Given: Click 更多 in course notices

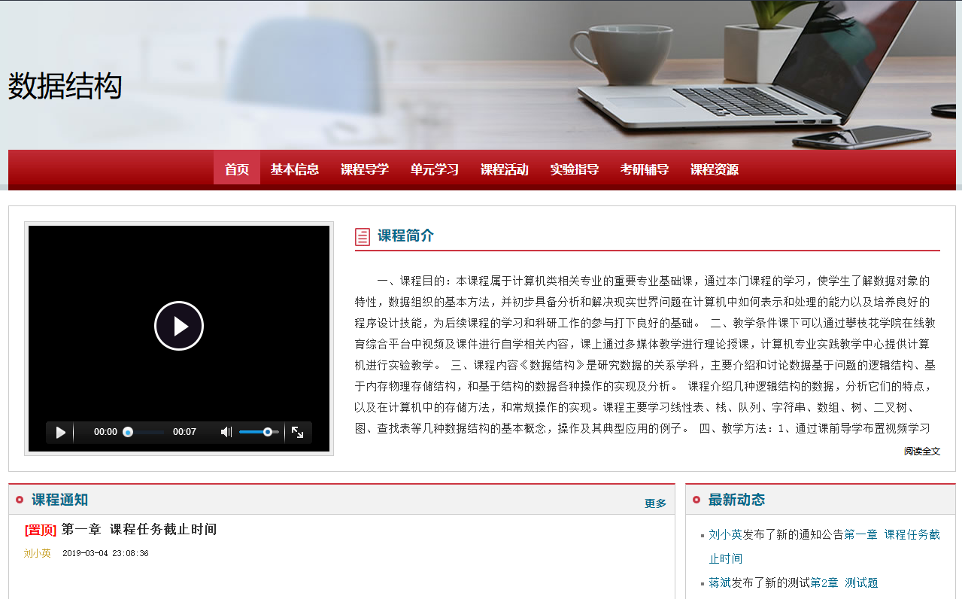Looking at the screenshot, I should point(655,503).
